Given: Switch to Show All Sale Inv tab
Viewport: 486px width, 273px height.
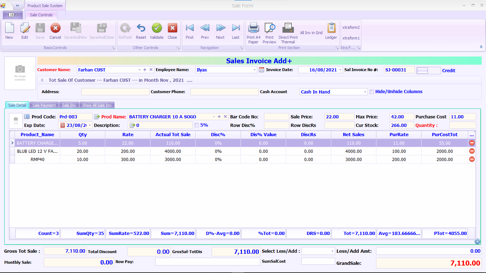Looking at the screenshot, I should 97,105.
